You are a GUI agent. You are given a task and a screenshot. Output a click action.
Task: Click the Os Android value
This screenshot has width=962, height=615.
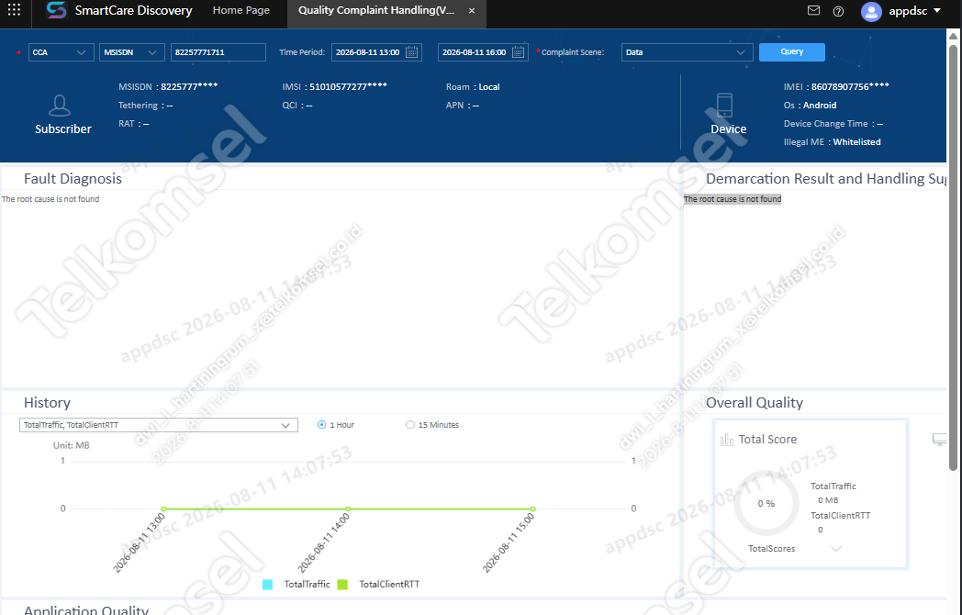(820, 105)
